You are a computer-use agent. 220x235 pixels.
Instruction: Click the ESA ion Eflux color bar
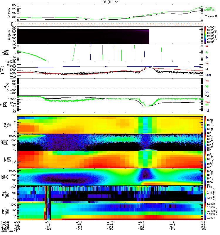[205, 142]
